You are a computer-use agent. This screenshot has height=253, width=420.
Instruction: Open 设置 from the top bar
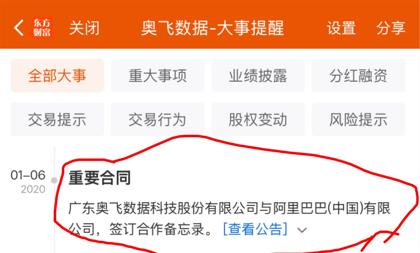pyautogui.click(x=341, y=28)
